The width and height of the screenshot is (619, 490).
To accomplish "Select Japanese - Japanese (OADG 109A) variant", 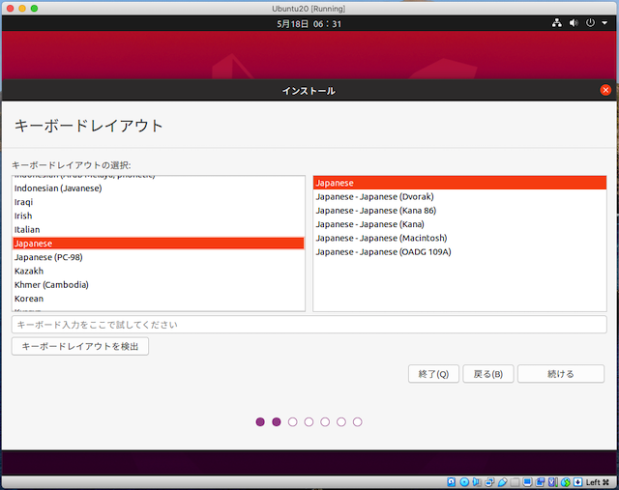I will pos(460,251).
